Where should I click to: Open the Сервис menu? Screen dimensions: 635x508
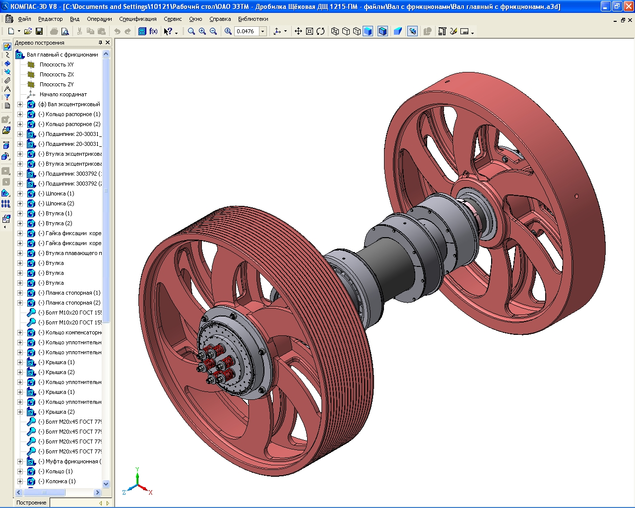click(x=173, y=19)
